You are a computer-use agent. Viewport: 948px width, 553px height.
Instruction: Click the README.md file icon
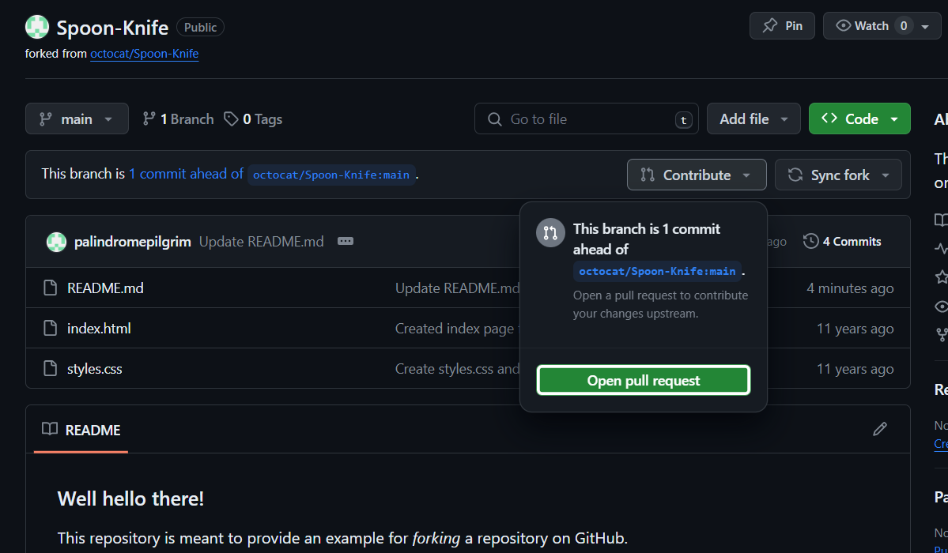point(51,288)
